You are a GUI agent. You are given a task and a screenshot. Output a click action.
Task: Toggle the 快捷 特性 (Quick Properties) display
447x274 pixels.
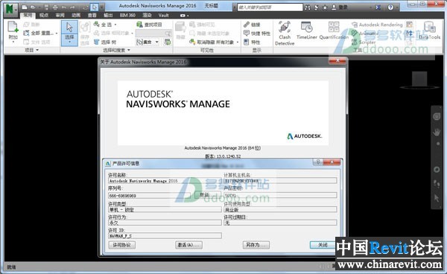257,34
